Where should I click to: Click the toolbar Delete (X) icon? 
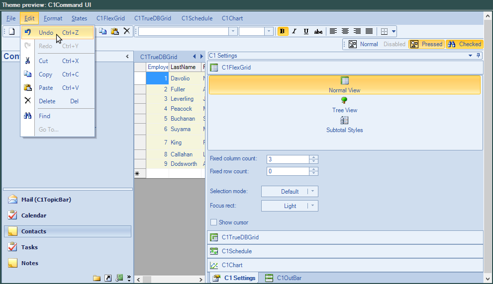[127, 31]
